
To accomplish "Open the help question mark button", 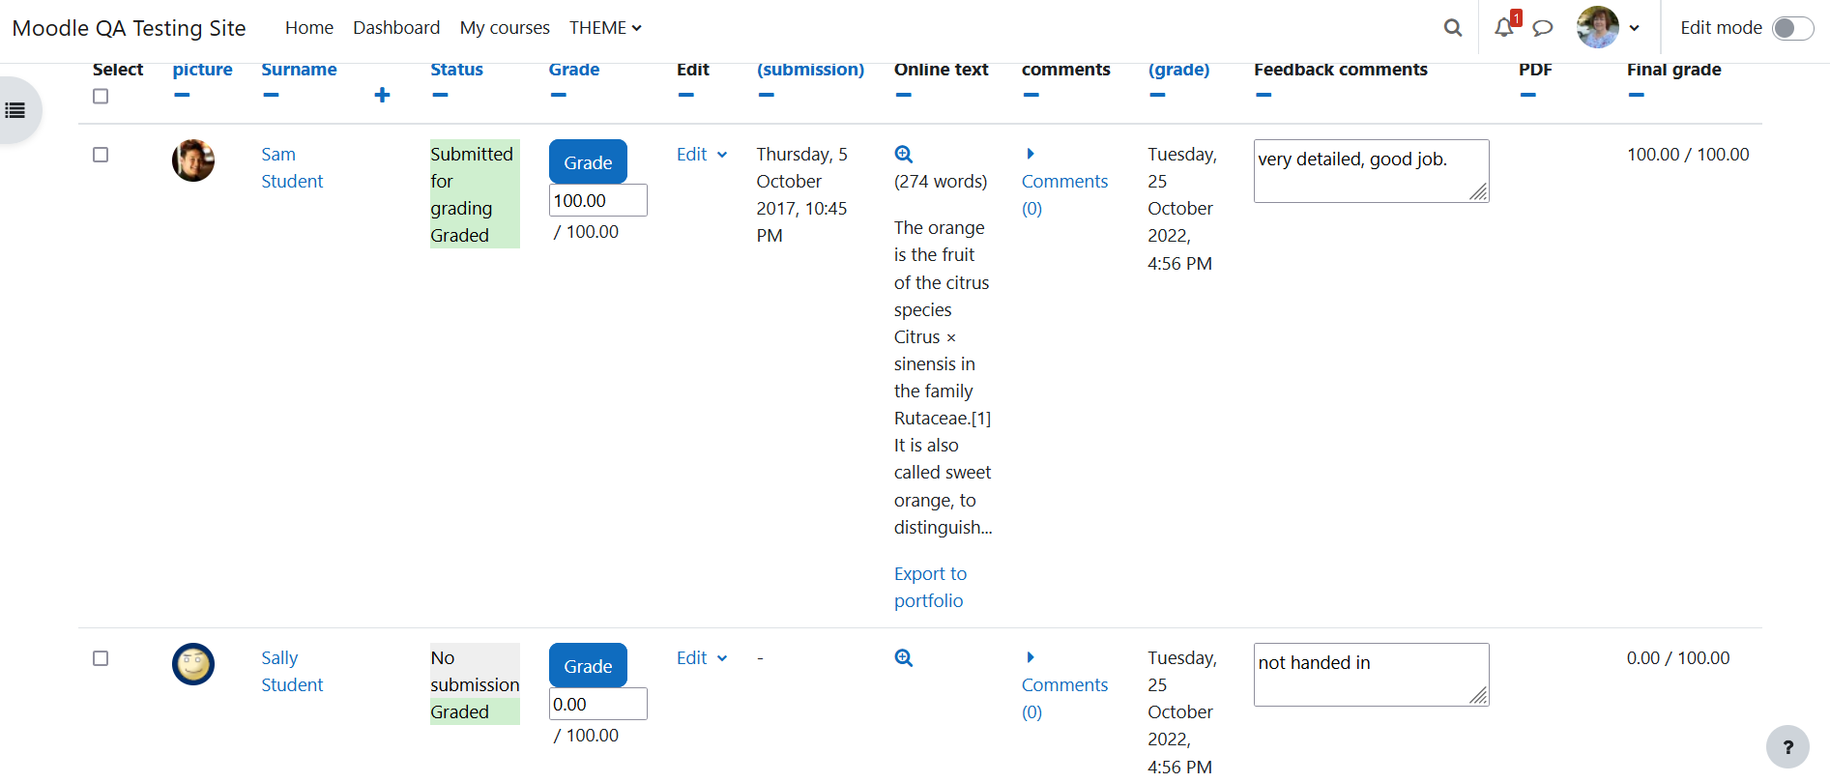I will tap(1787, 746).
